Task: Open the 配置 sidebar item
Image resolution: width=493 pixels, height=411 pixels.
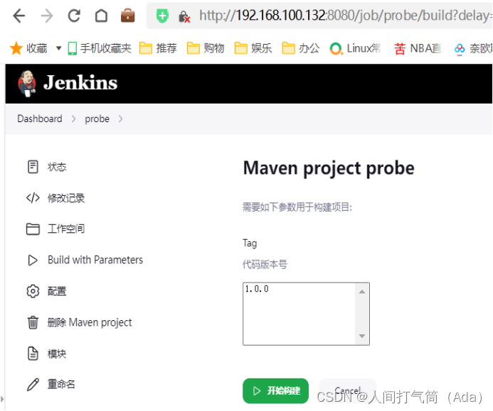Action: (57, 291)
